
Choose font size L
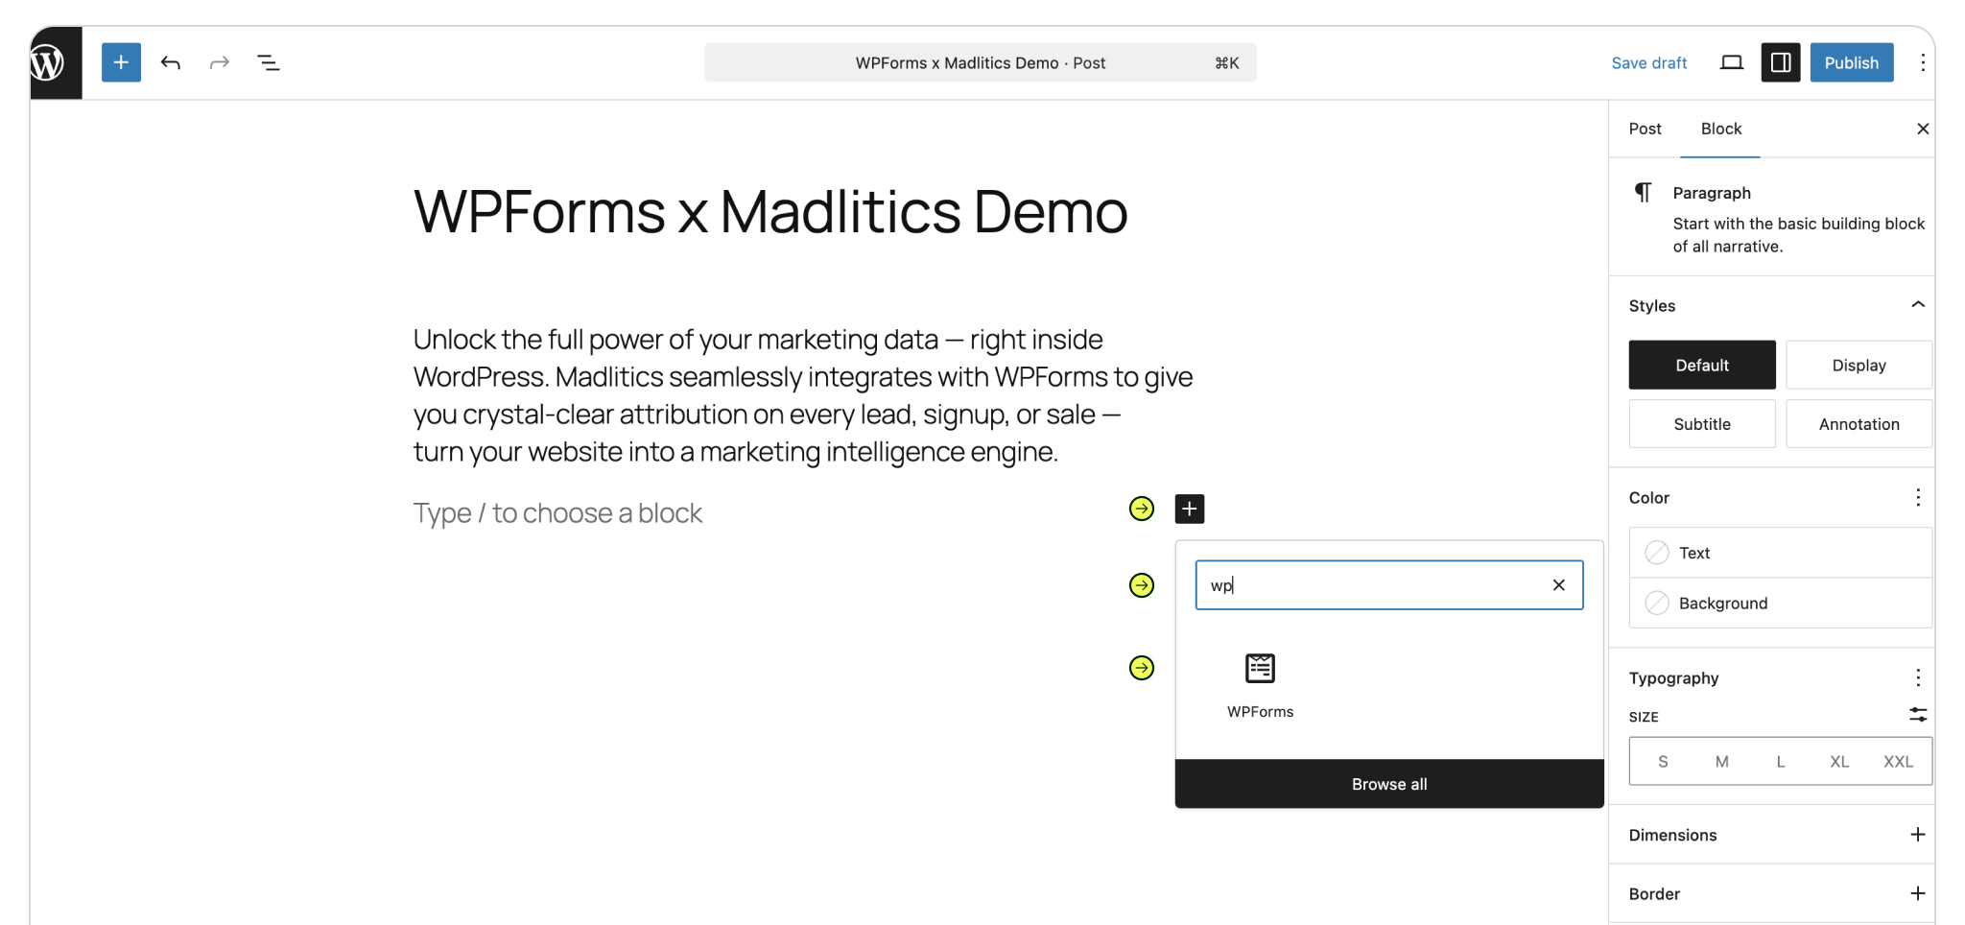point(1781,762)
